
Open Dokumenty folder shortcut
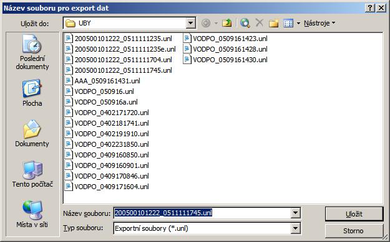point(32,134)
